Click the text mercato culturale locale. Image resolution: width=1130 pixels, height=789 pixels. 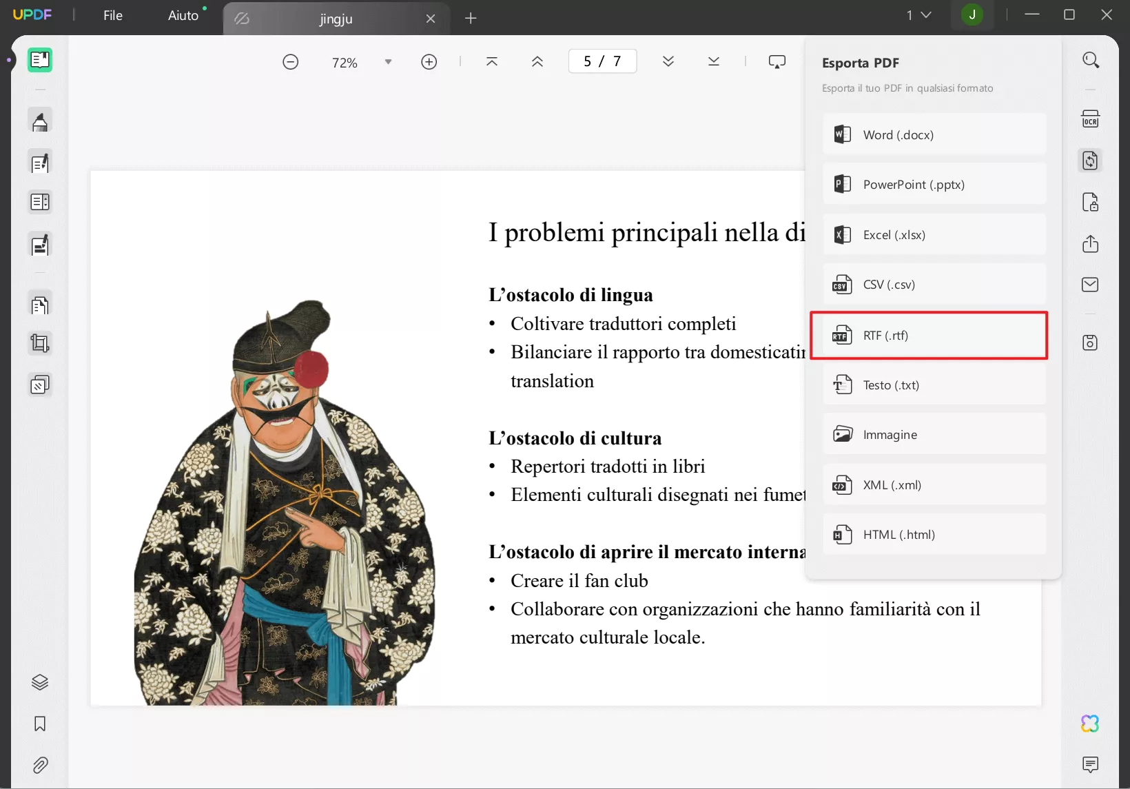tap(608, 637)
